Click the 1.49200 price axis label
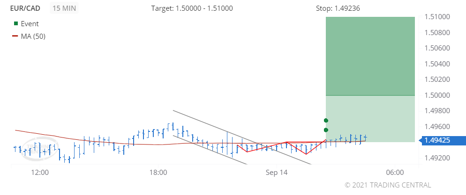The height and width of the screenshot is (195, 466). (437, 158)
